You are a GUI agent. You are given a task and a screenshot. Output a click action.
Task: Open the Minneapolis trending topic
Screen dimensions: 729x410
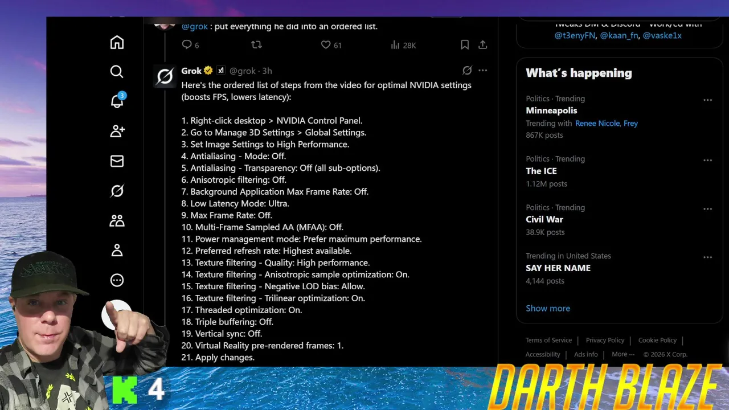(551, 110)
